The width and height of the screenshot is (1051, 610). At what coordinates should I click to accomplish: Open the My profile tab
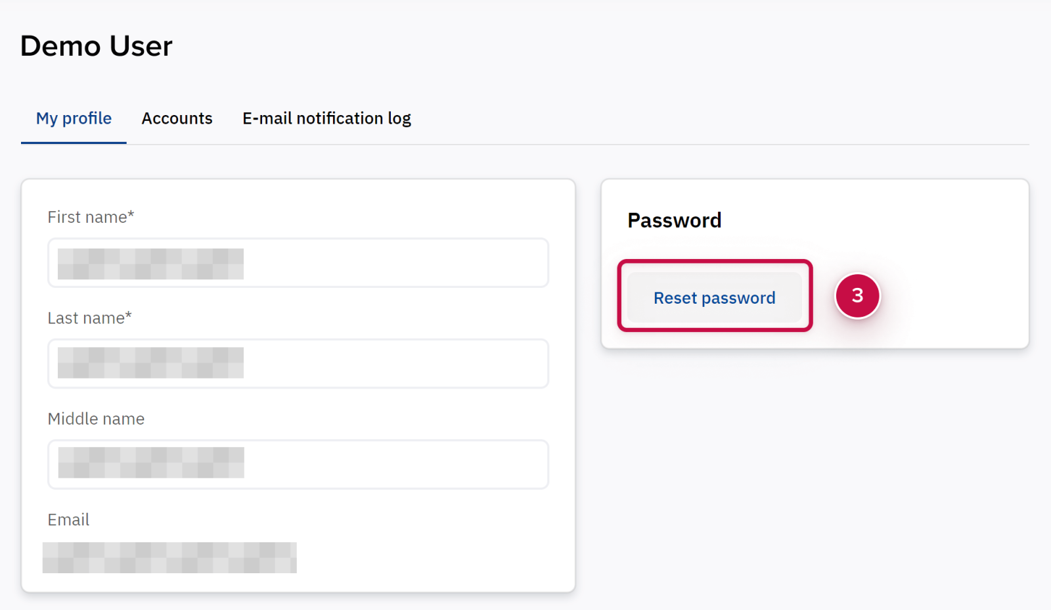coord(74,118)
